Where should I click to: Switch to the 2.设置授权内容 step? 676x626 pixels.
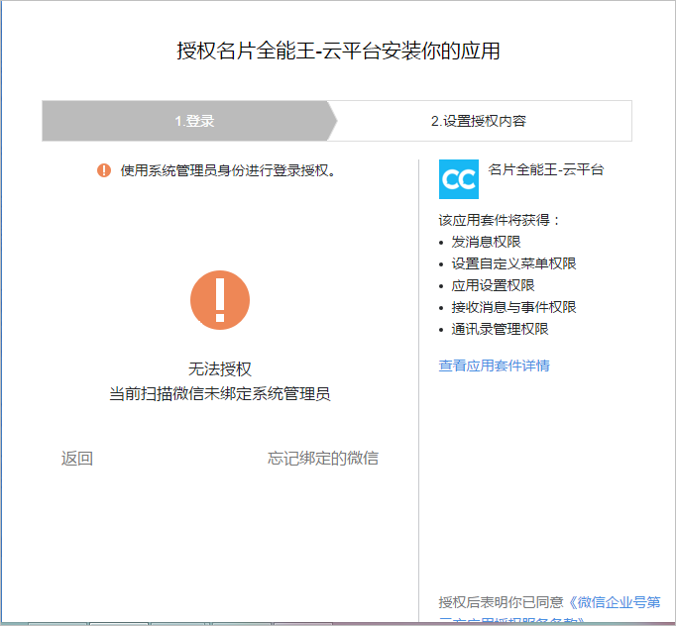(479, 121)
